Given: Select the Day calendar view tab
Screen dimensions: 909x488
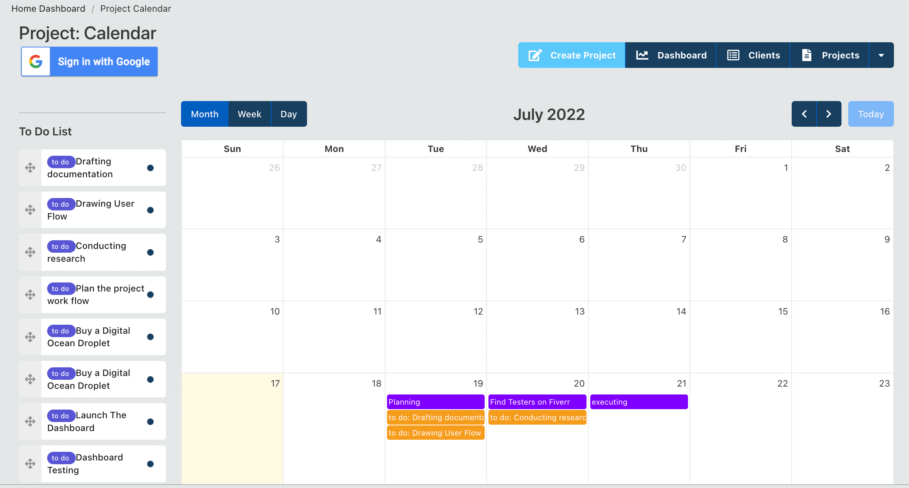Looking at the screenshot, I should coord(288,114).
